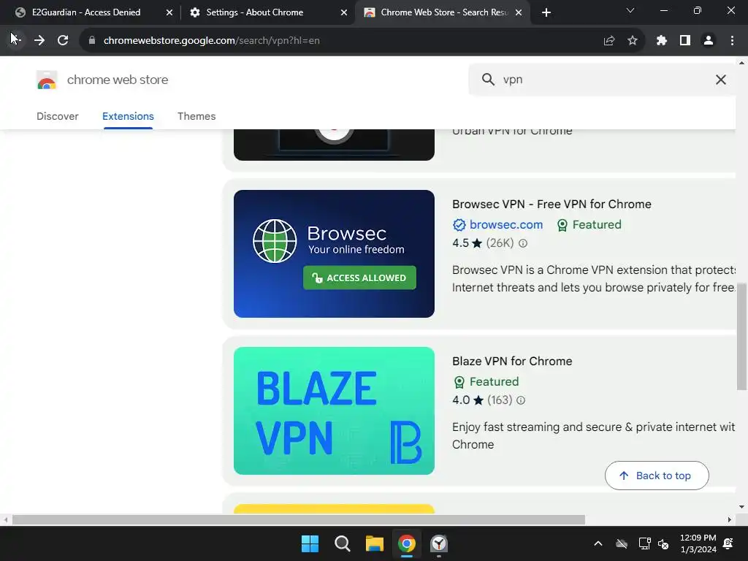Open Blaze VPN for Chrome listing

pos(512,361)
